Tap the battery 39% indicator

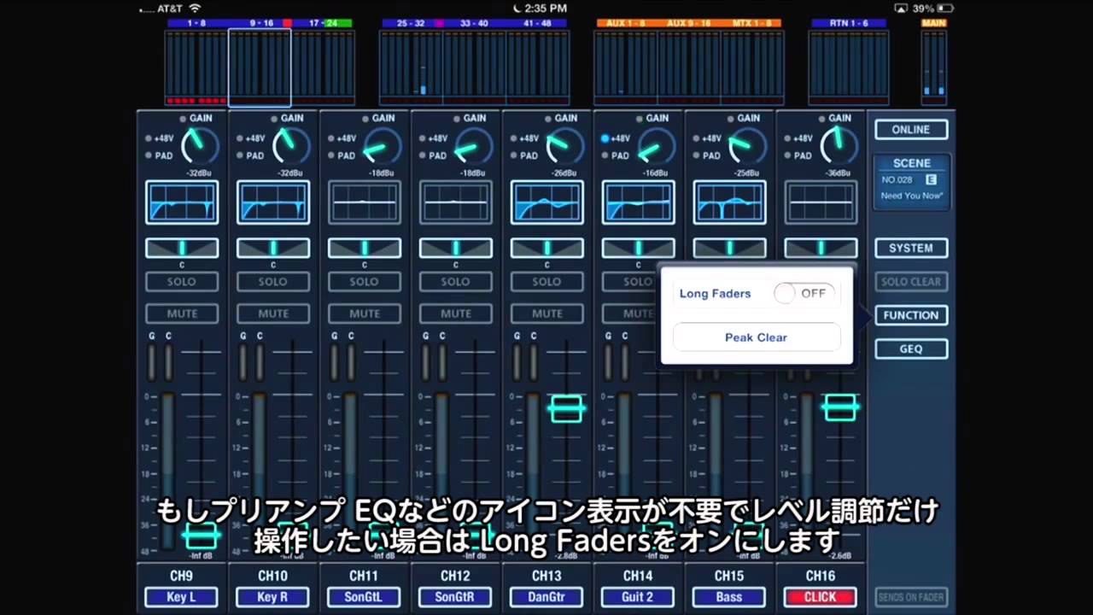pos(932,9)
